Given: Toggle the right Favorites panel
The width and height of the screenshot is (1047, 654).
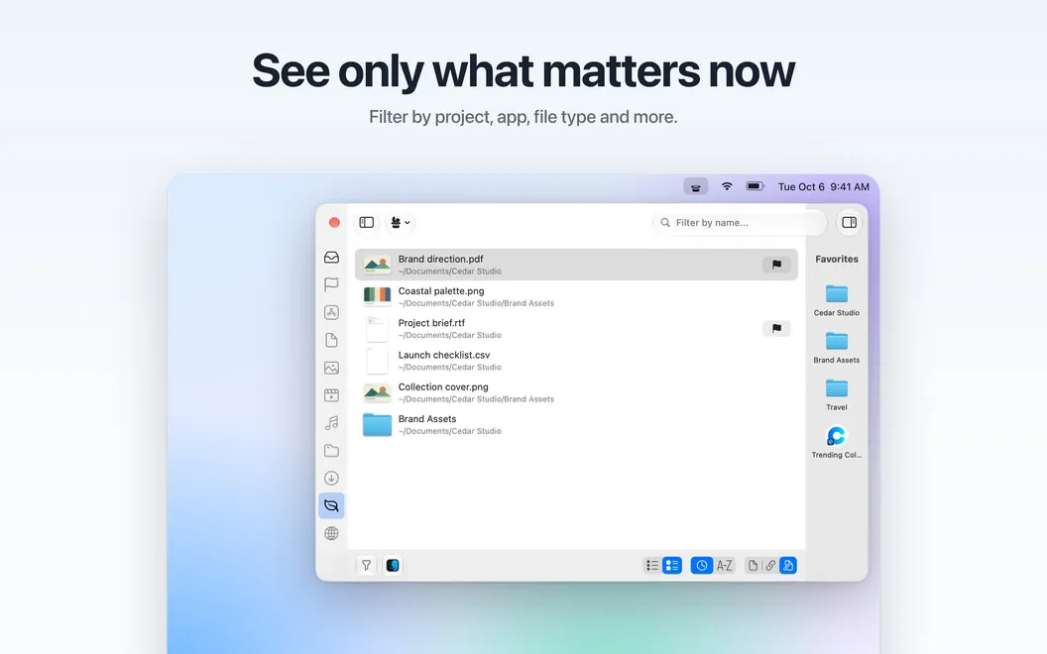Looking at the screenshot, I should pos(850,222).
